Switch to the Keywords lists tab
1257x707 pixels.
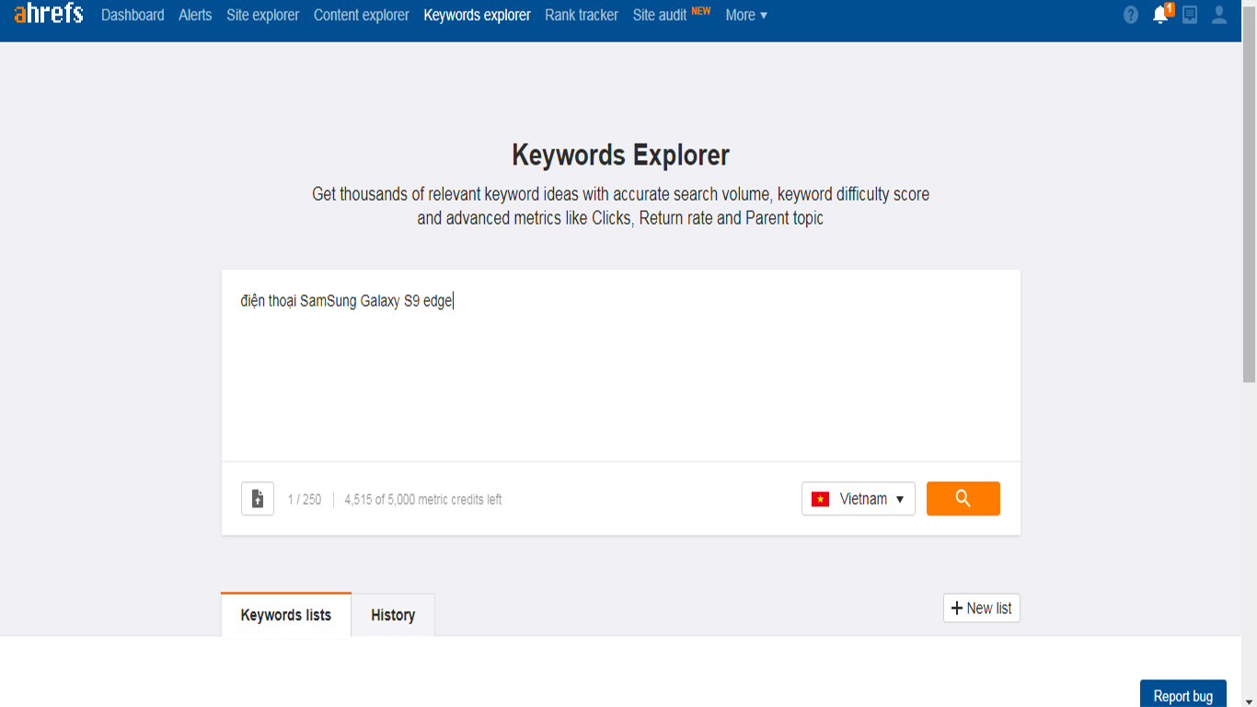[286, 615]
